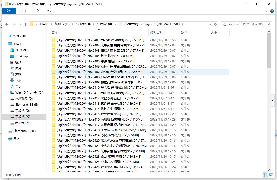Image resolution: width=277 pixels, height=180 pixels.
Task: Open the 查看 ribbon tab
Action: (x=49, y=11)
